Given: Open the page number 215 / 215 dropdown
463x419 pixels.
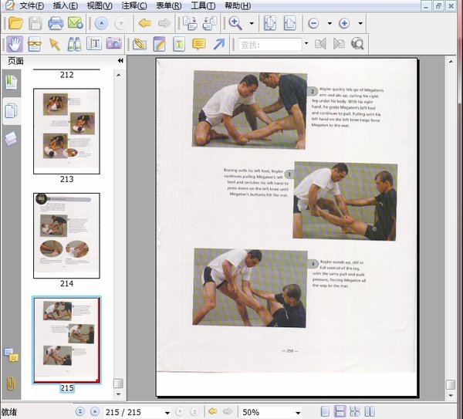Looking at the screenshot, I should coord(167,413).
